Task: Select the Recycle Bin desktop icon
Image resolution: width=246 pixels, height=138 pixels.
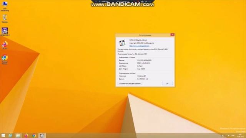Action: point(5,19)
